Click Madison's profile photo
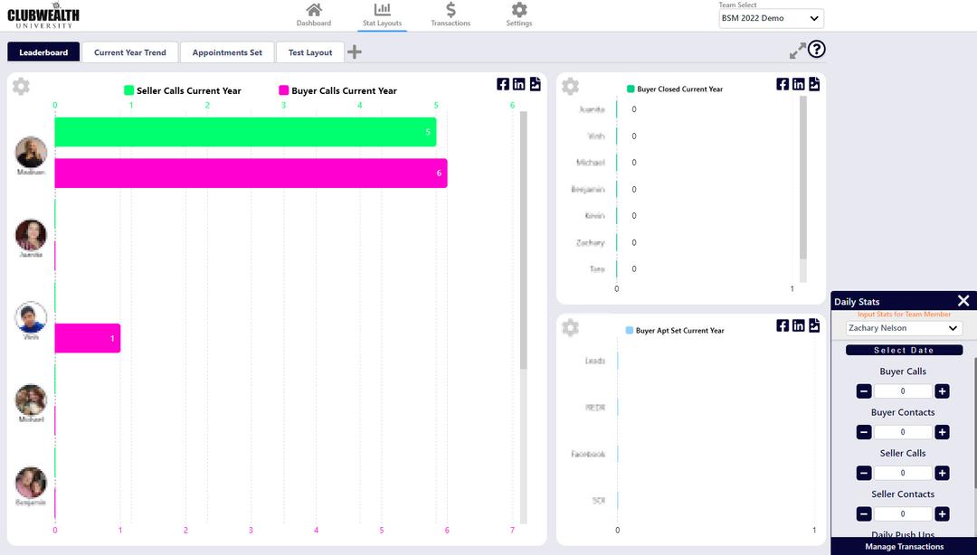This screenshot has height=555, width=977. pos(31,152)
